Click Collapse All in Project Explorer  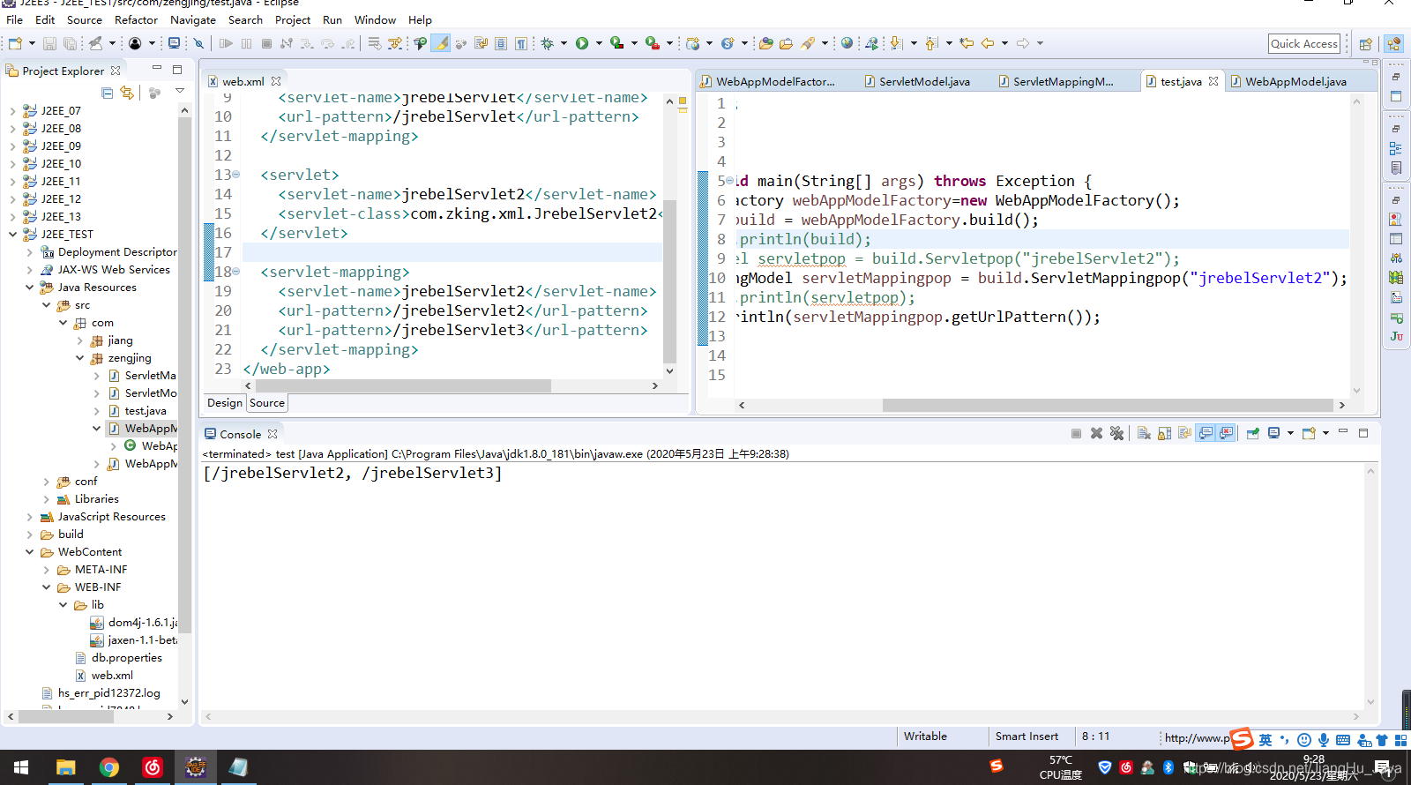point(108,93)
